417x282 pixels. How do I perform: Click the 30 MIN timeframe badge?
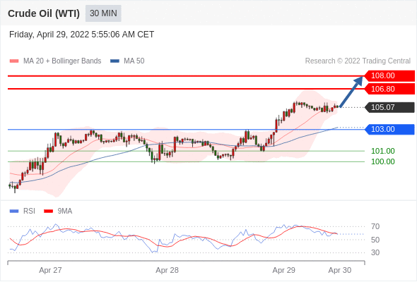pos(103,13)
